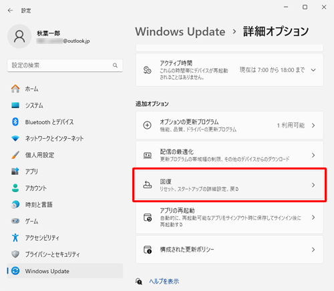
Task: Click the 回復 recovery icon
Action: click(x=147, y=185)
